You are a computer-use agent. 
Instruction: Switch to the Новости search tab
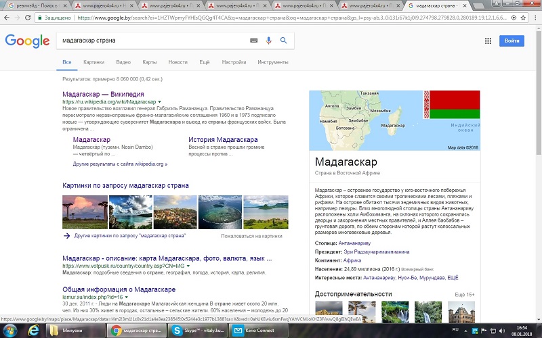click(x=178, y=62)
